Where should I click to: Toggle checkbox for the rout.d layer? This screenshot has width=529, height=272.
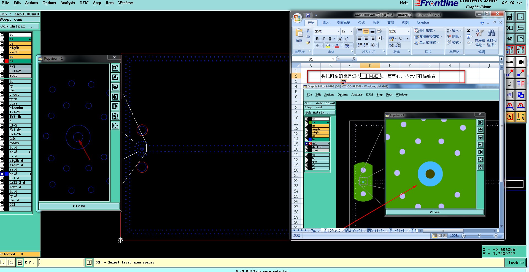(x=2, y=187)
